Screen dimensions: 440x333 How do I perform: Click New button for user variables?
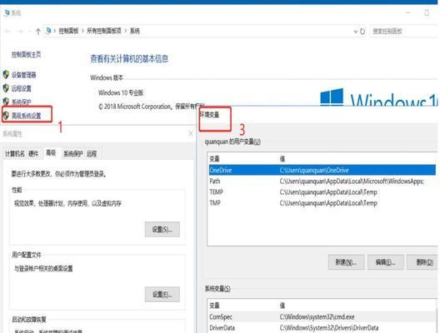[346, 262]
